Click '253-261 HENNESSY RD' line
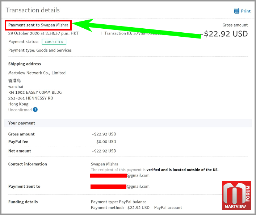 coord(31,98)
